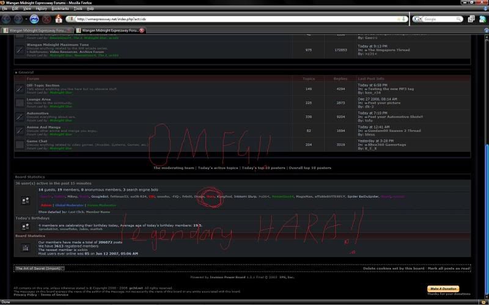Open 'Testing the new MP3 tag' topic link
Viewport: 489px width, 305px height.
coord(391,89)
